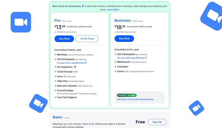Sign Up for the free Basic plan

(157, 122)
